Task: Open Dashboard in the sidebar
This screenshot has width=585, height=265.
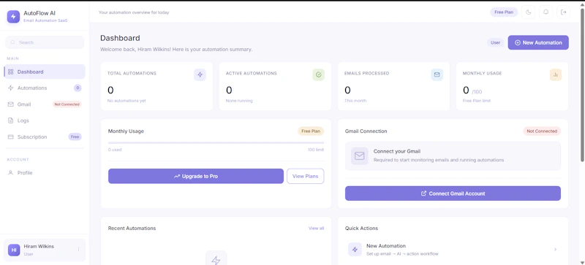Action: pos(45,72)
